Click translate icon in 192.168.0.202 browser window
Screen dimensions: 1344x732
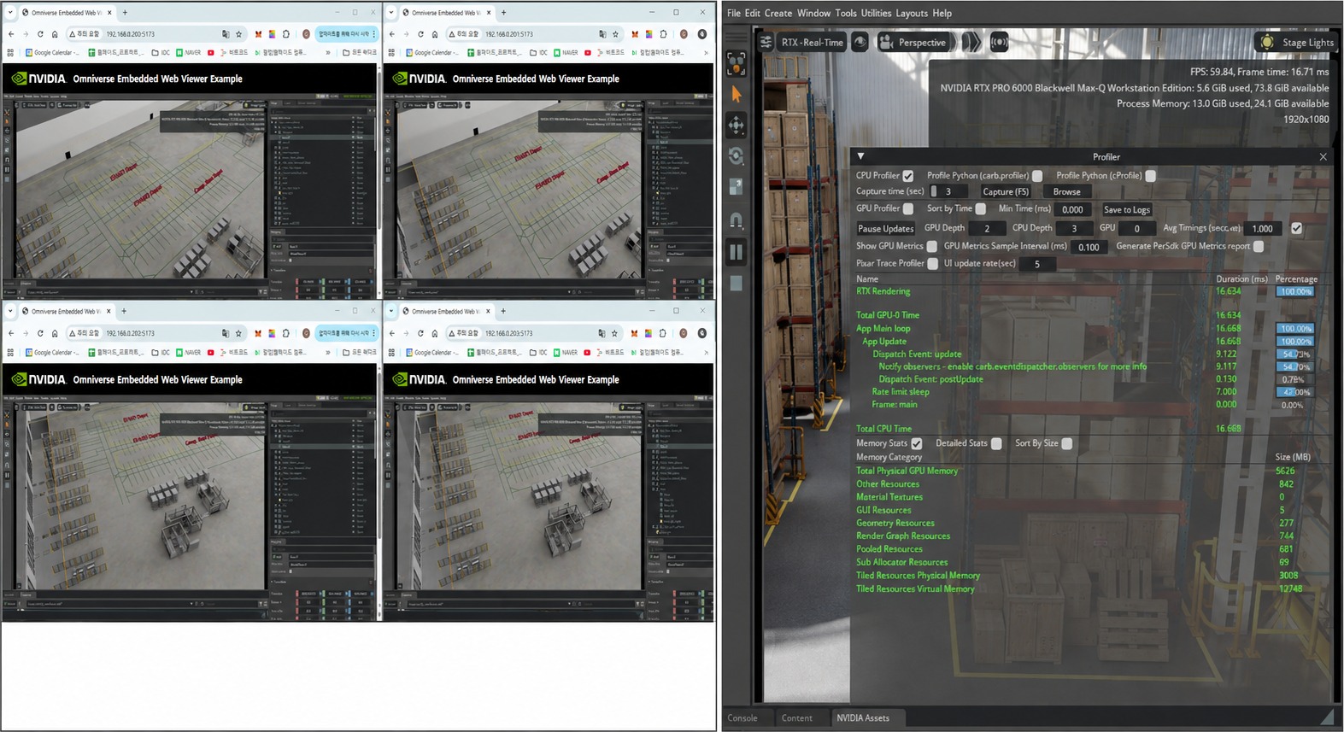tap(226, 333)
